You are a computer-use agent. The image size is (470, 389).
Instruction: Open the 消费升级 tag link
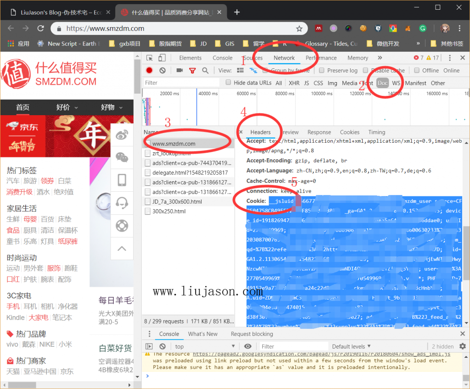[19, 192]
